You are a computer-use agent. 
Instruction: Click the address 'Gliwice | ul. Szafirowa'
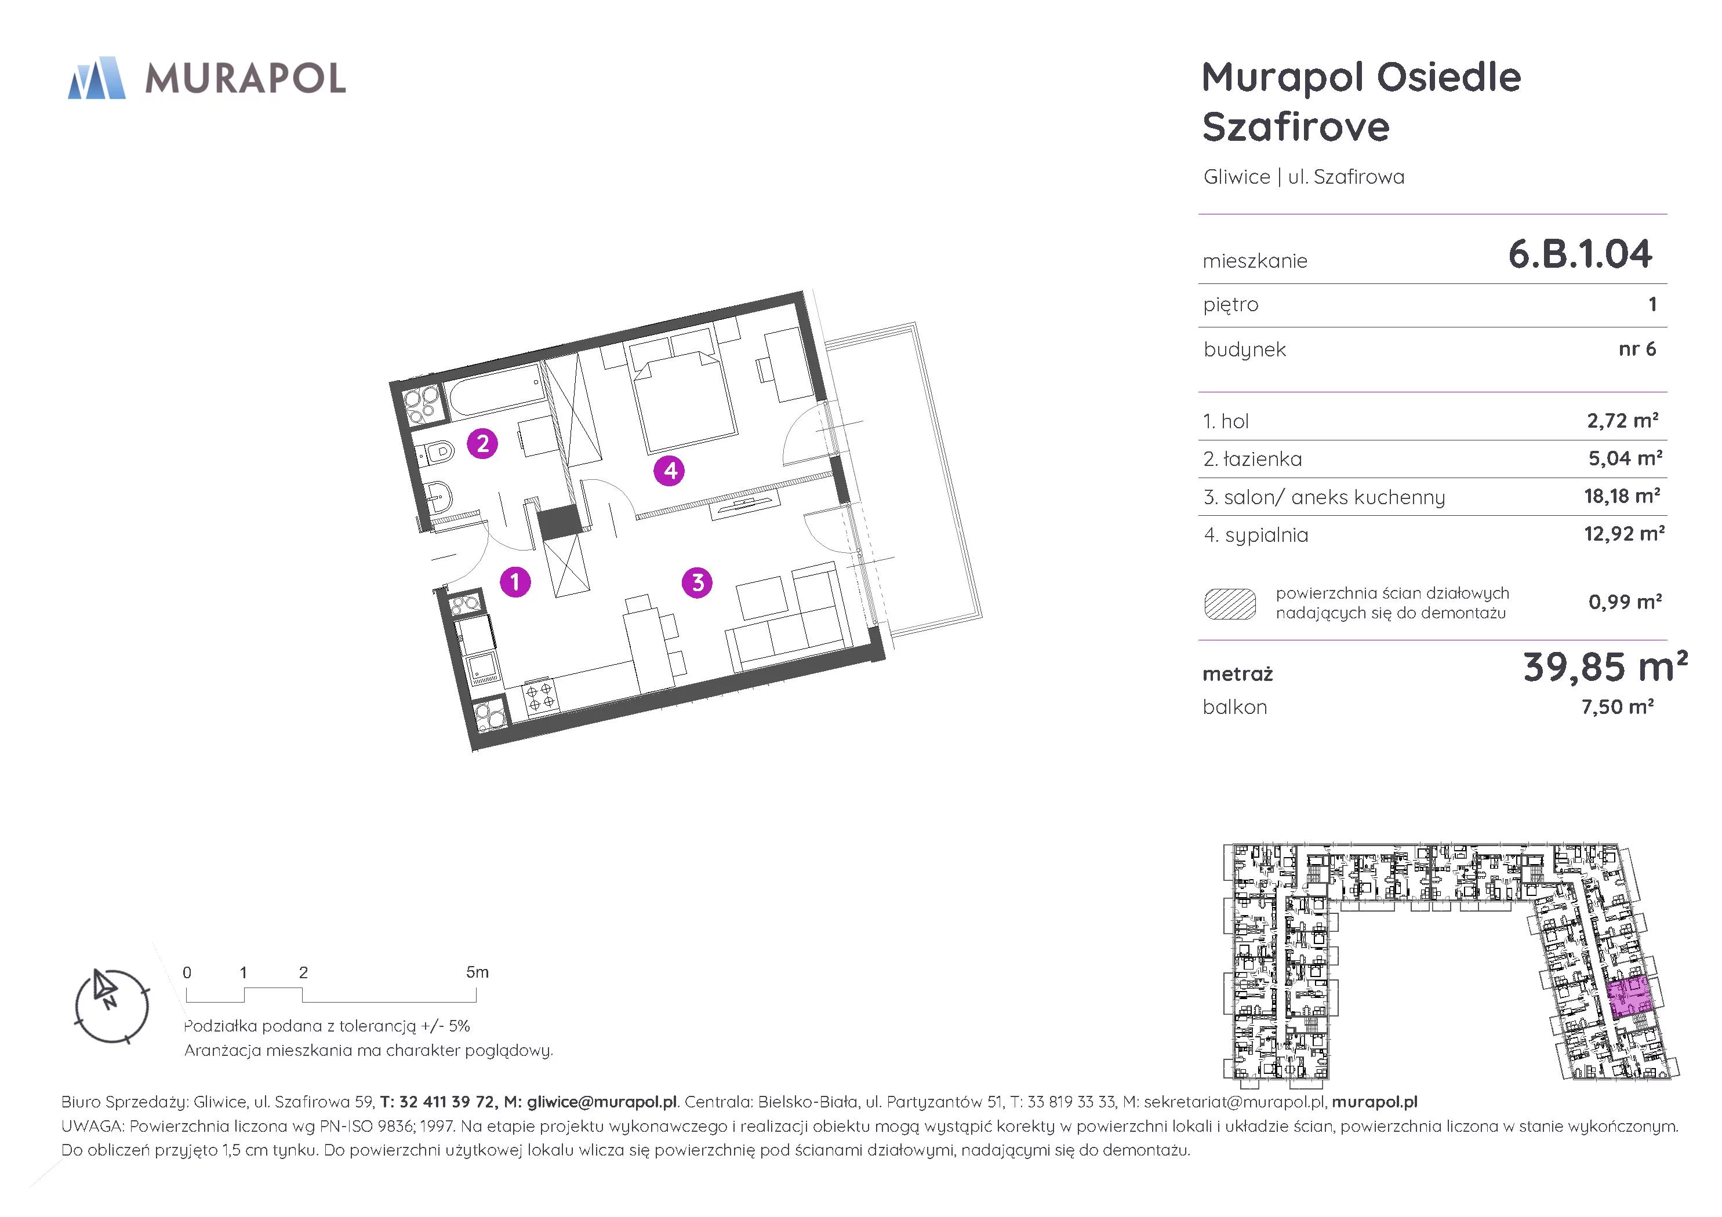(x=1303, y=177)
